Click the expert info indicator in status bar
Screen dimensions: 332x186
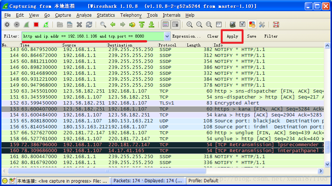pos(5,181)
